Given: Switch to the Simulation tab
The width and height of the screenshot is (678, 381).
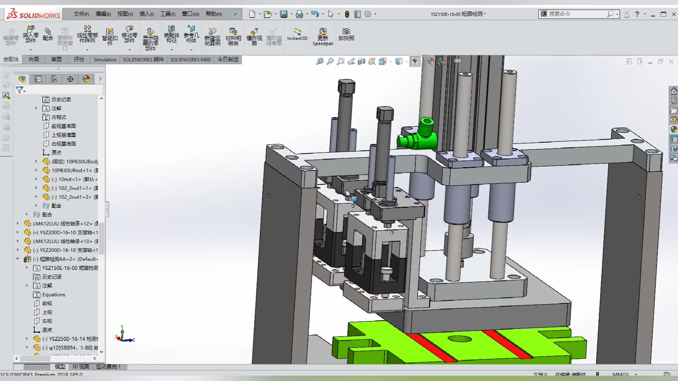Looking at the screenshot, I should coord(105,60).
